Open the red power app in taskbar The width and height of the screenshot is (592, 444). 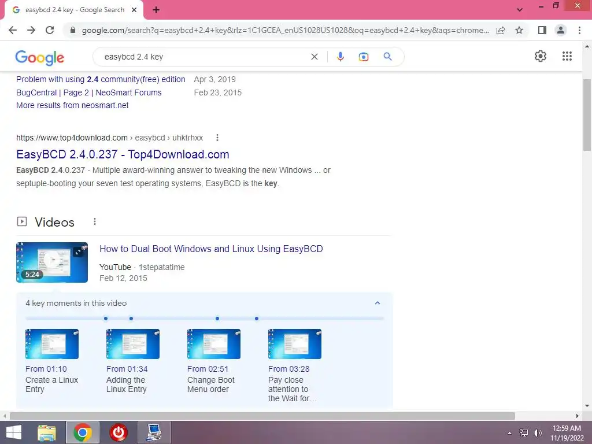pos(119,432)
